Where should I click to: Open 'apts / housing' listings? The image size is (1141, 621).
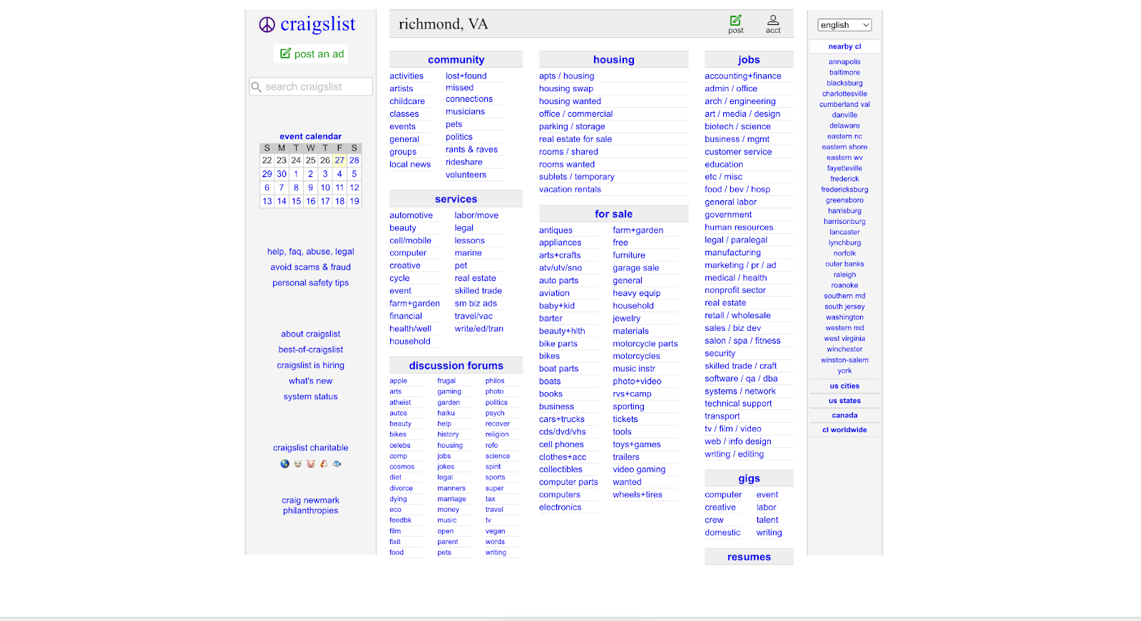(x=566, y=76)
